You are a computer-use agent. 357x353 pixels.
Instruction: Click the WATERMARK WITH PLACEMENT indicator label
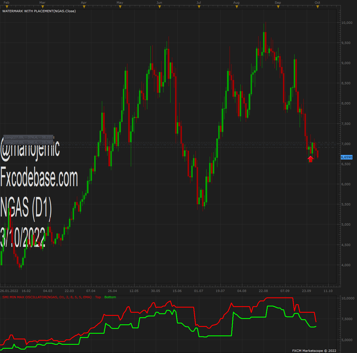tap(39, 11)
